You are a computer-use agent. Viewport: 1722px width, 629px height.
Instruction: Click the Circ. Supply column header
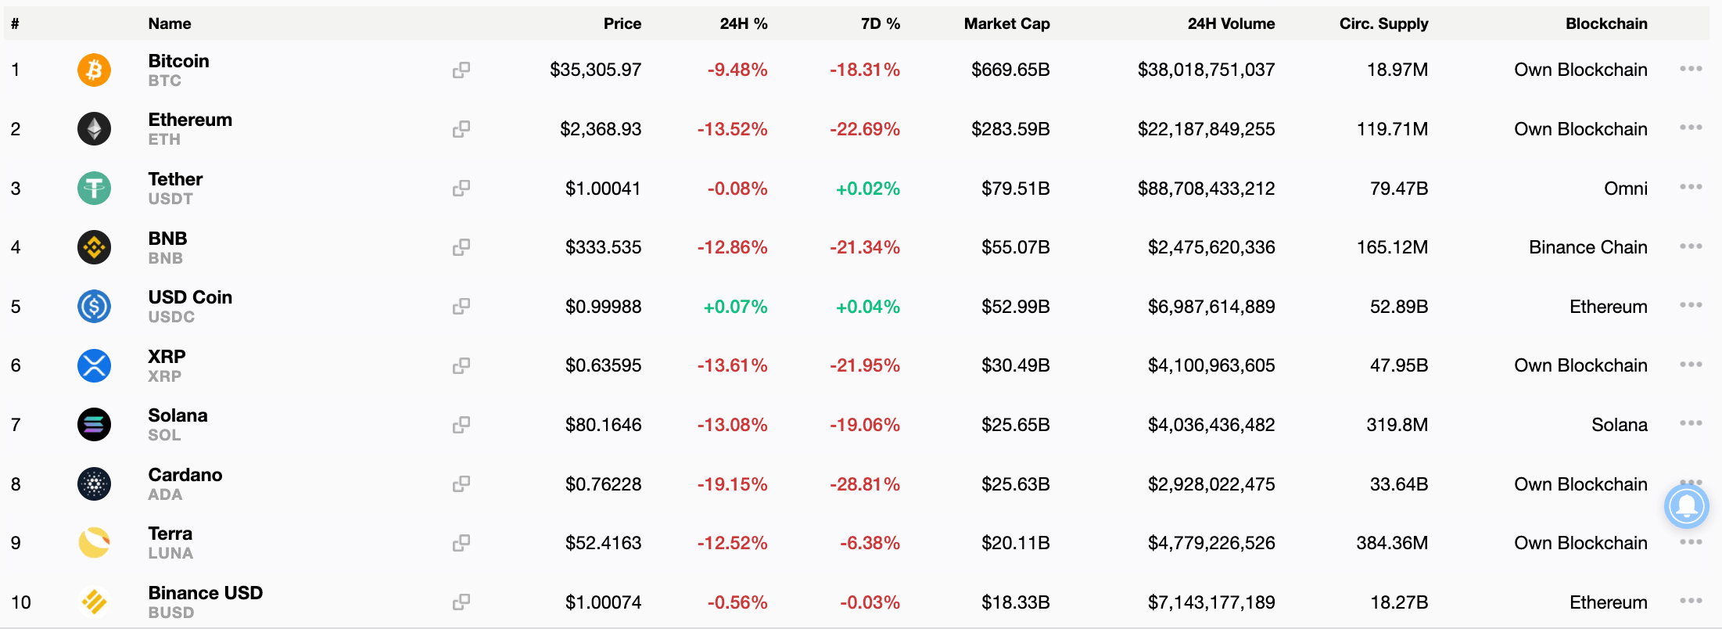1383,23
